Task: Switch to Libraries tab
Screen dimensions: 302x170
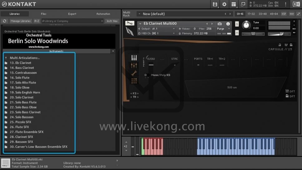Action: click(15, 14)
